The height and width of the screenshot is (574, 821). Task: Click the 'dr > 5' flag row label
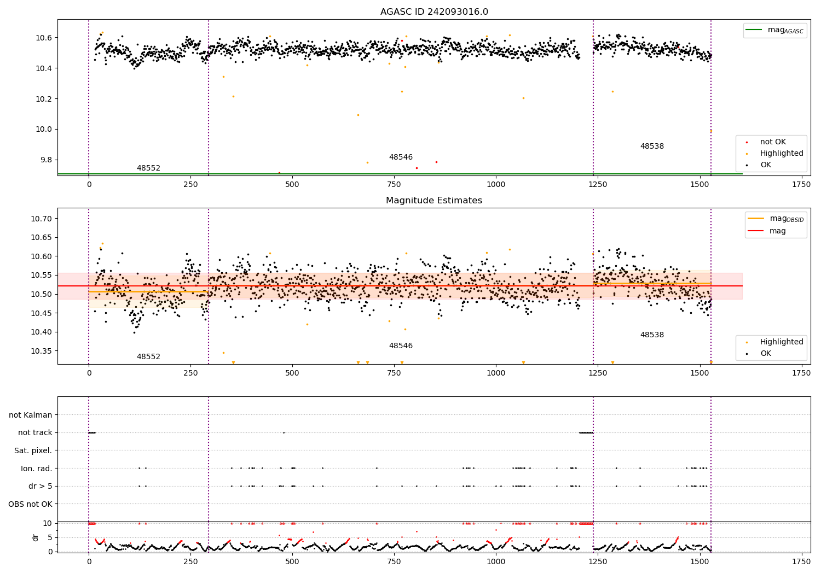coord(41,486)
